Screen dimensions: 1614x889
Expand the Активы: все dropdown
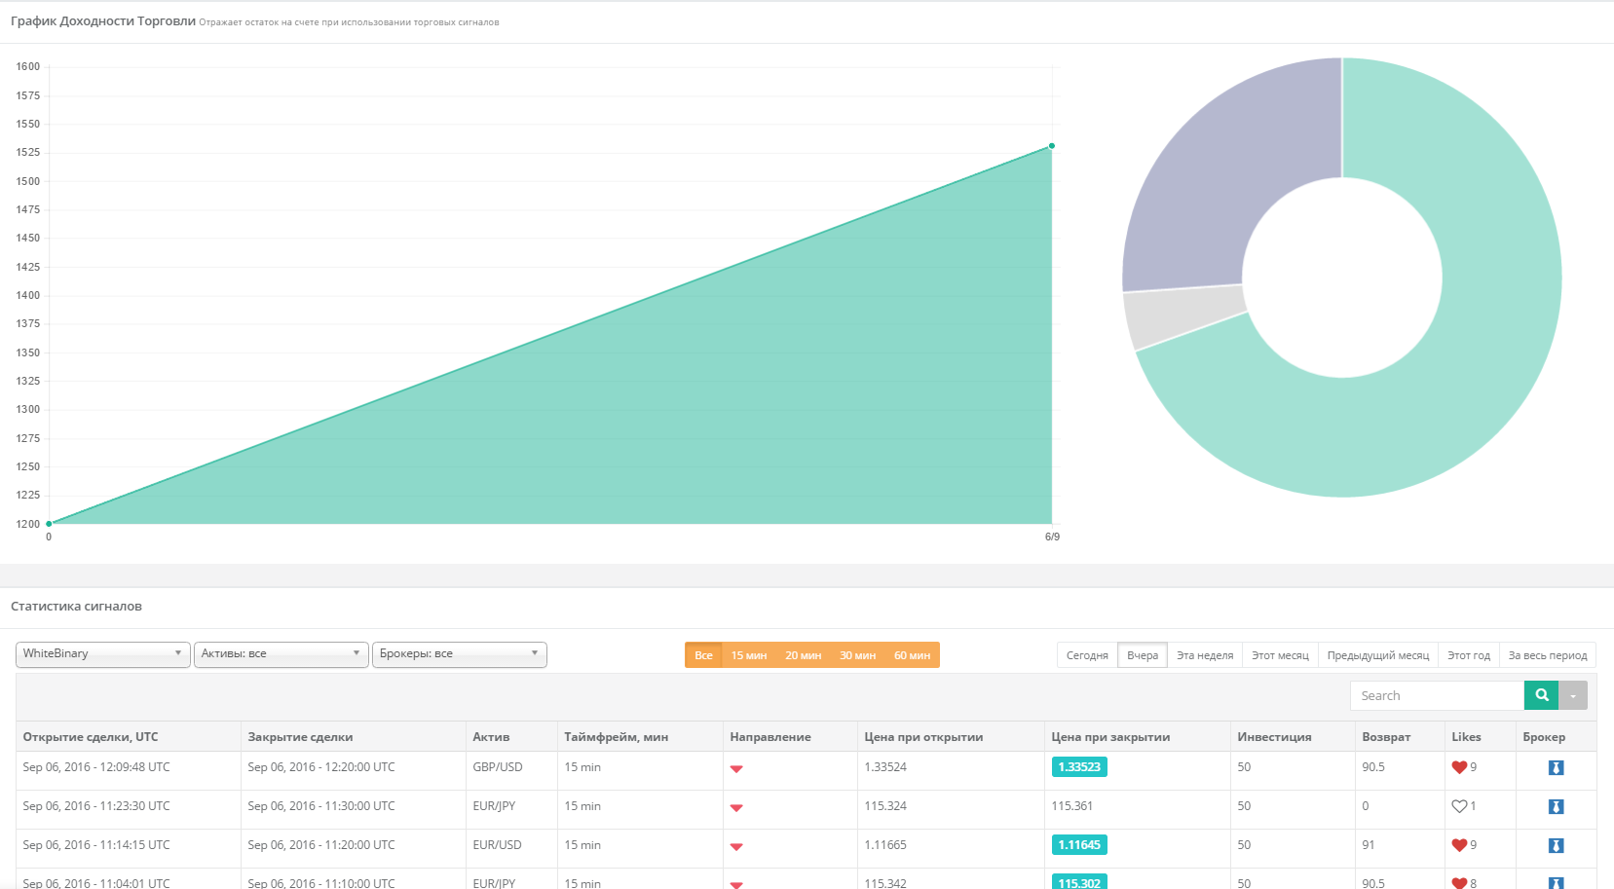tap(282, 654)
